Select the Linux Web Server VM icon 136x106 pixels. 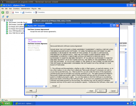point(7,33)
